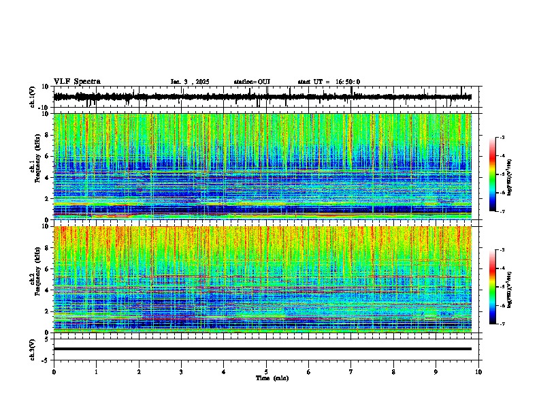Click inside the ch.2 spectrogram panel

[x=263, y=279]
